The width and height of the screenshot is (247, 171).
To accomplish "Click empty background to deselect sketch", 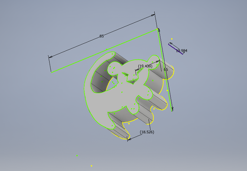I will (205, 136).
